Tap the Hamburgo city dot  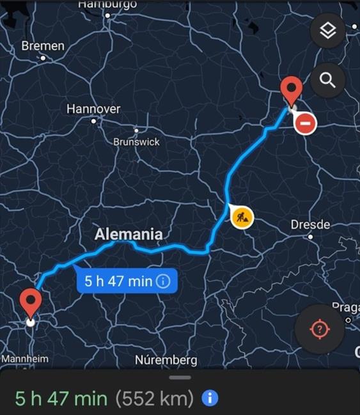107,15
